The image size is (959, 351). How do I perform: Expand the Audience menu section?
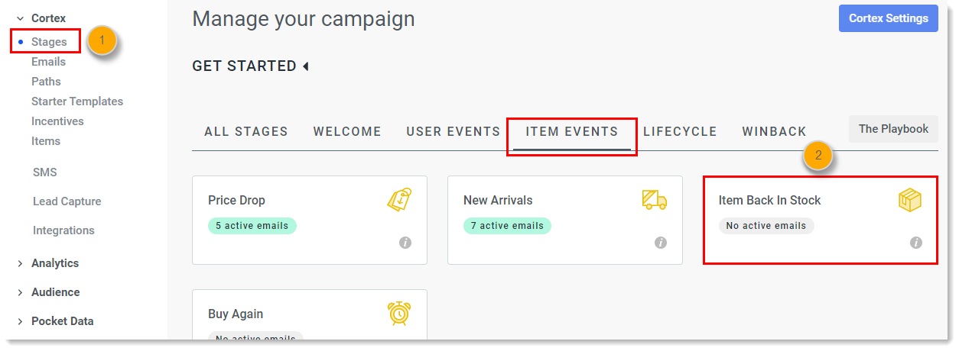pyautogui.click(x=20, y=292)
